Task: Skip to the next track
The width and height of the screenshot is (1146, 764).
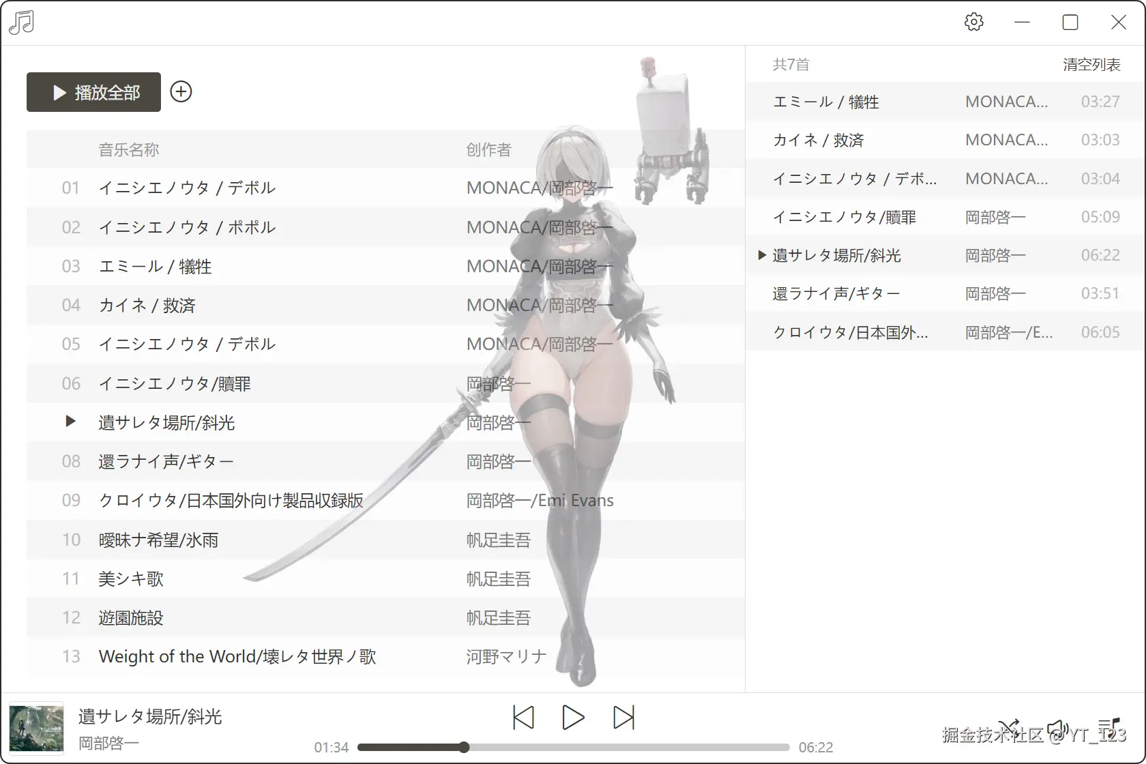Action: [x=623, y=718]
